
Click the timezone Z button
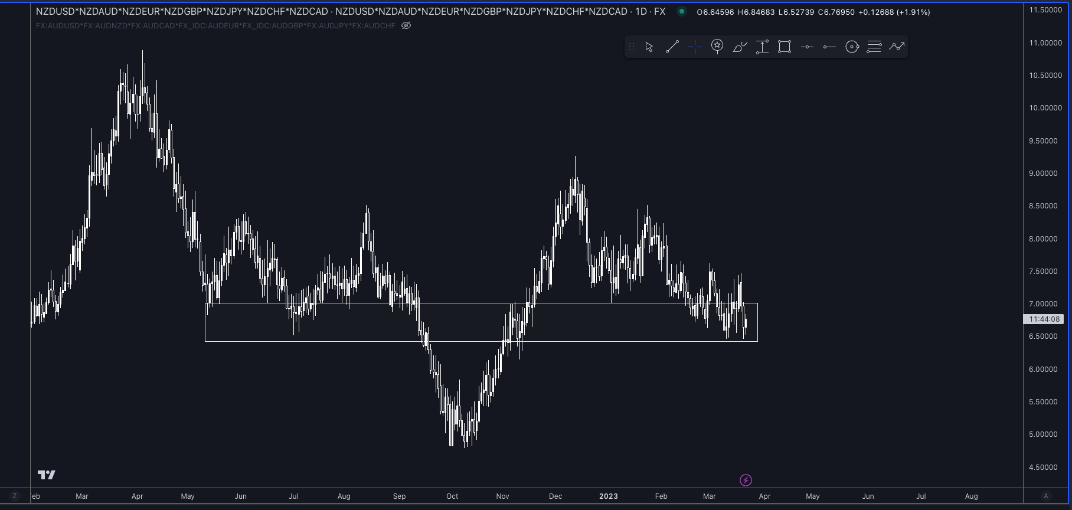tap(15, 496)
